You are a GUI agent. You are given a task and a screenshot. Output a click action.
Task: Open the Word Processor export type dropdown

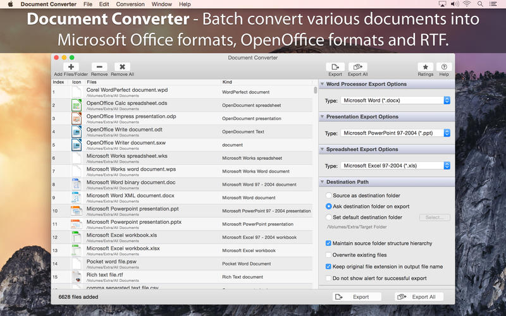[395, 100]
